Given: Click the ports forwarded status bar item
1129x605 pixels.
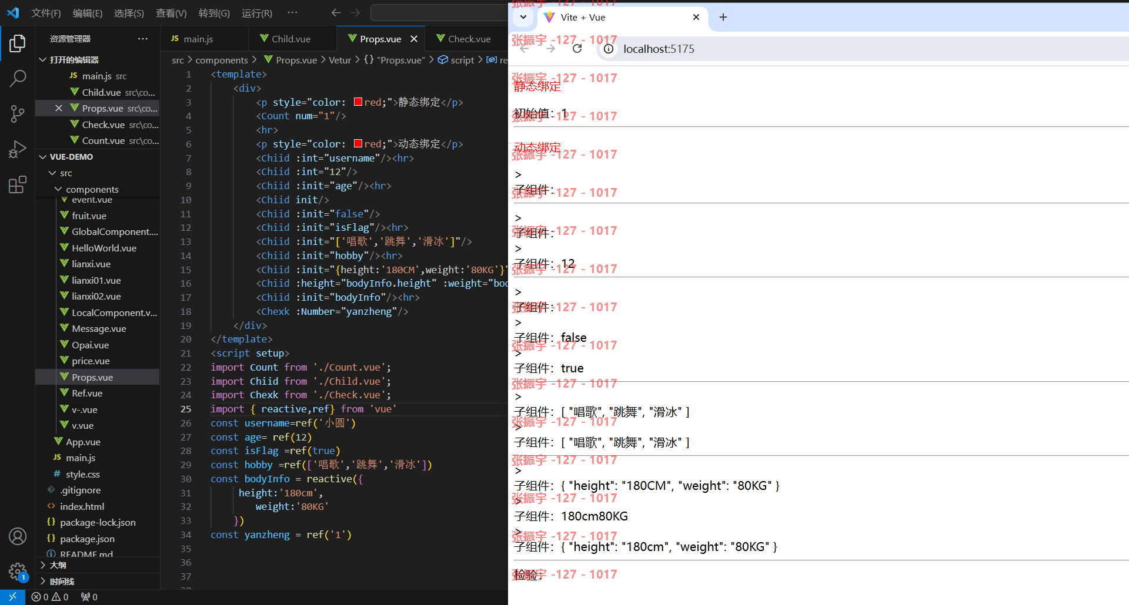Looking at the screenshot, I should click(89, 597).
